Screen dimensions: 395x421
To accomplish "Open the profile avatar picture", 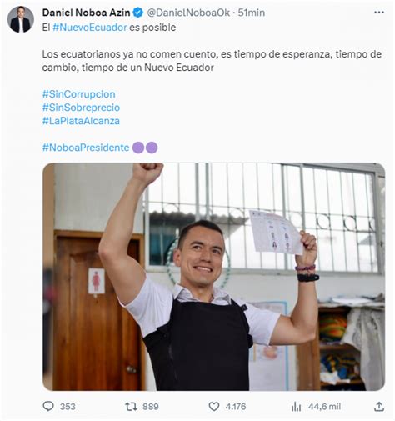I will [21, 19].
